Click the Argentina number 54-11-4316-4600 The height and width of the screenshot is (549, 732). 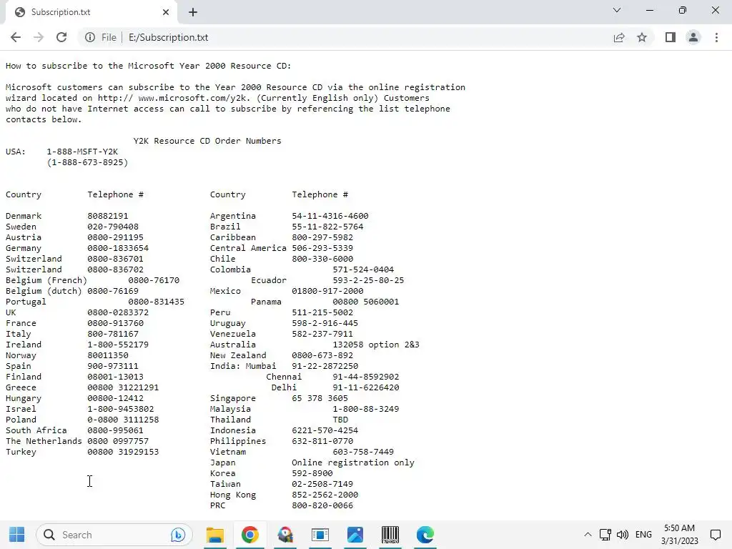click(x=330, y=216)
